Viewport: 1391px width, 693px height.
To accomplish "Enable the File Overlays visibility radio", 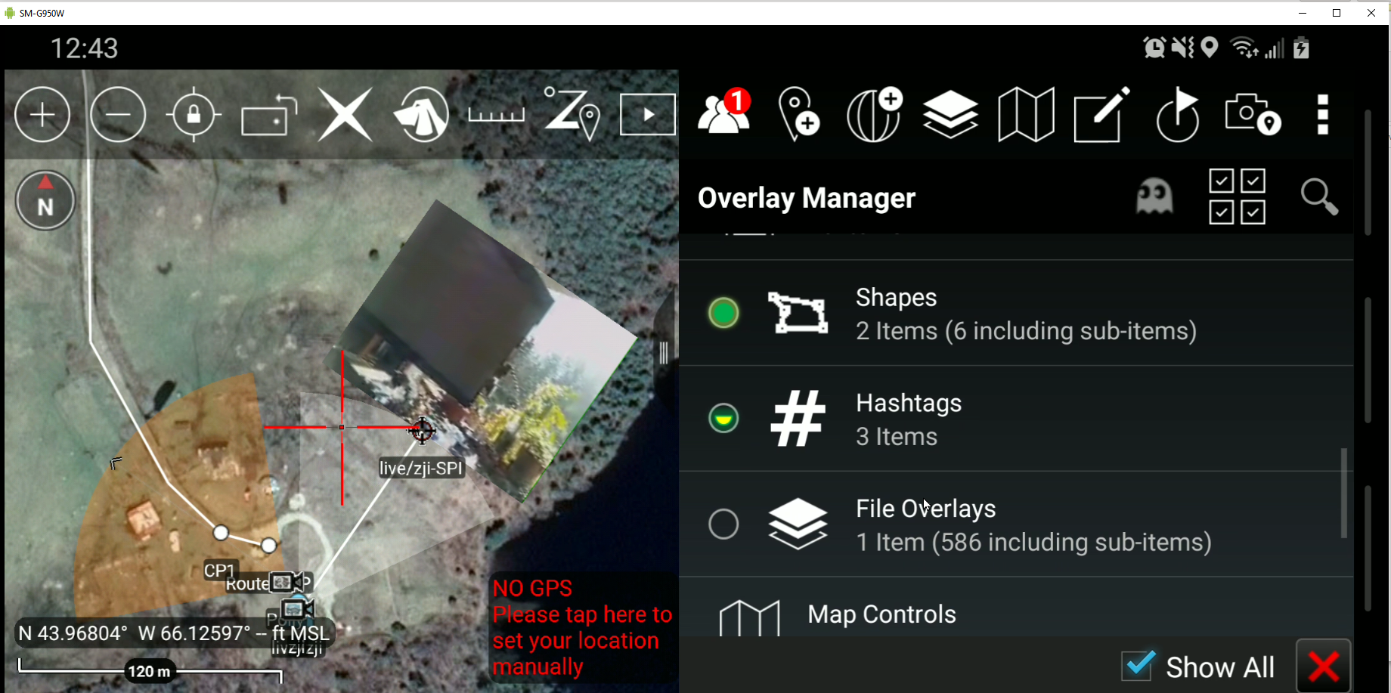I will click(723, 524).
